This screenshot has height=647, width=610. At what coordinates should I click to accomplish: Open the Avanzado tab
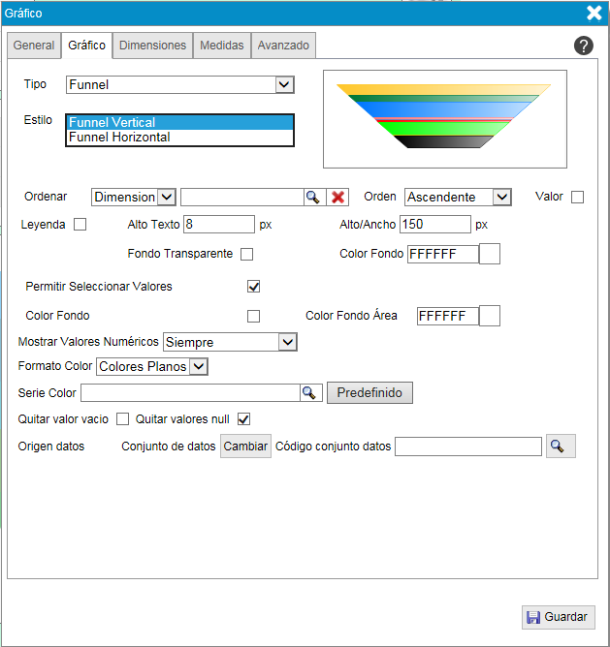(x=283, y=46)
